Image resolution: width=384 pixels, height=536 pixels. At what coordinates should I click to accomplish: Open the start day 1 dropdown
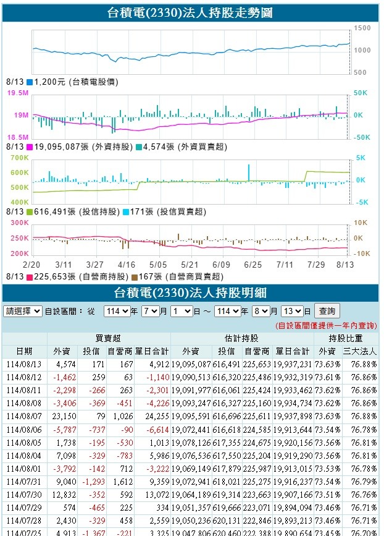pos(182,311)
